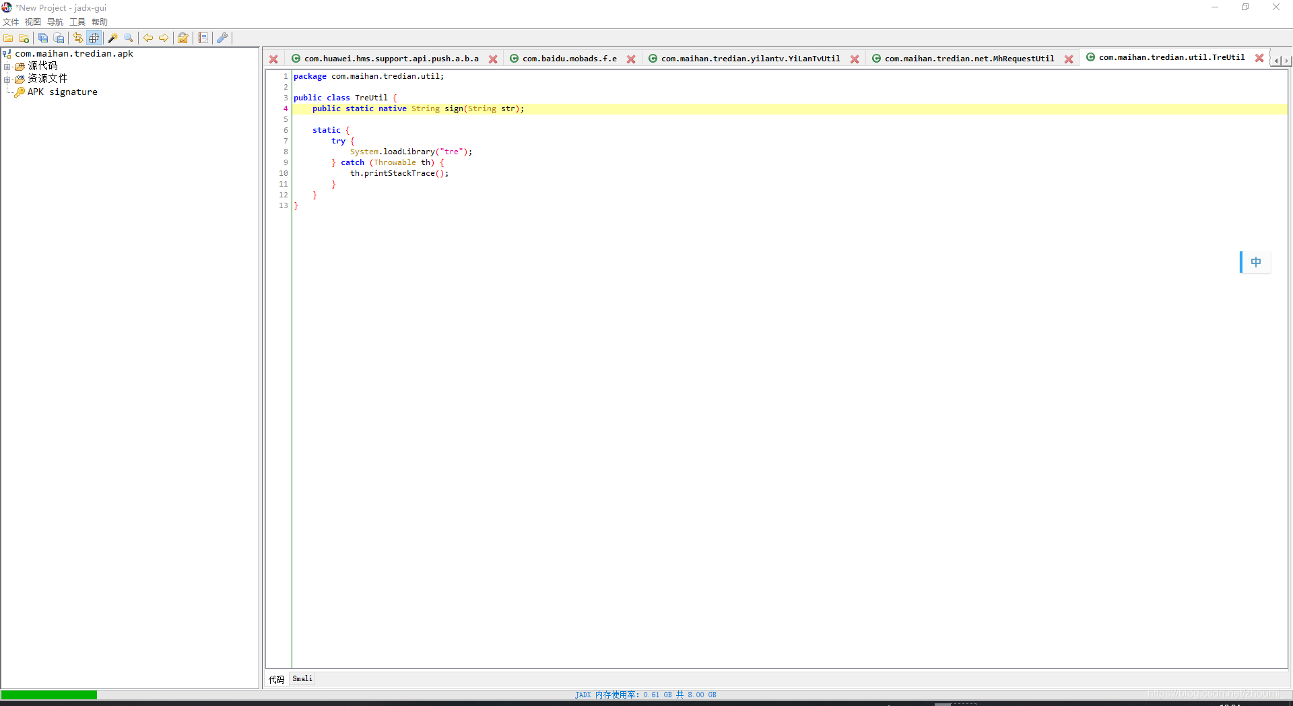Open Preferences via the wrench icon

pyautogui.click(x=222, y=38)
